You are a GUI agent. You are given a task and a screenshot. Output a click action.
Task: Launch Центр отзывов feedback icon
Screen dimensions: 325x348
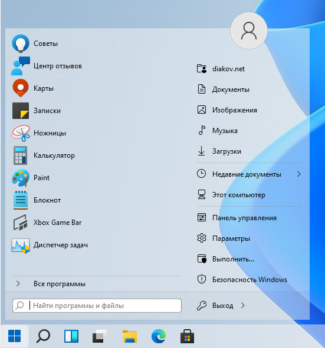[x=21, y=66]
